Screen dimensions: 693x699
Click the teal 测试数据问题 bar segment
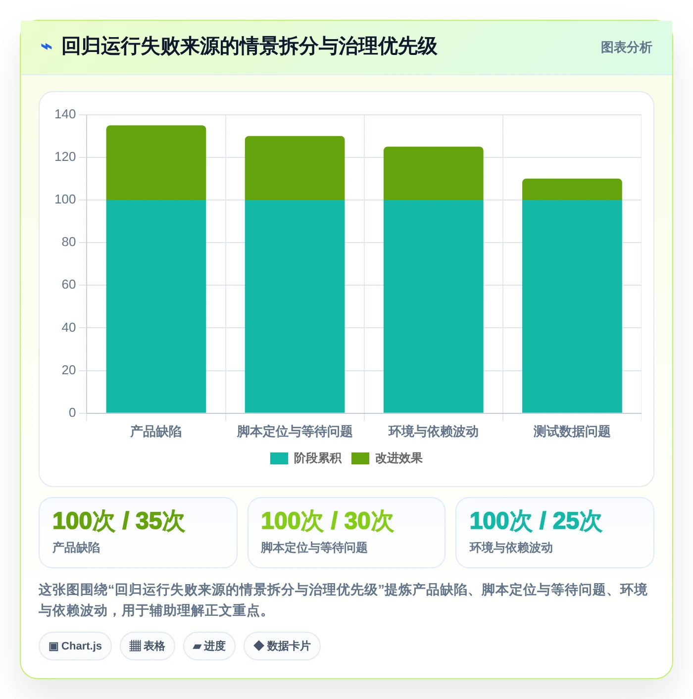(x=572, y=306)
